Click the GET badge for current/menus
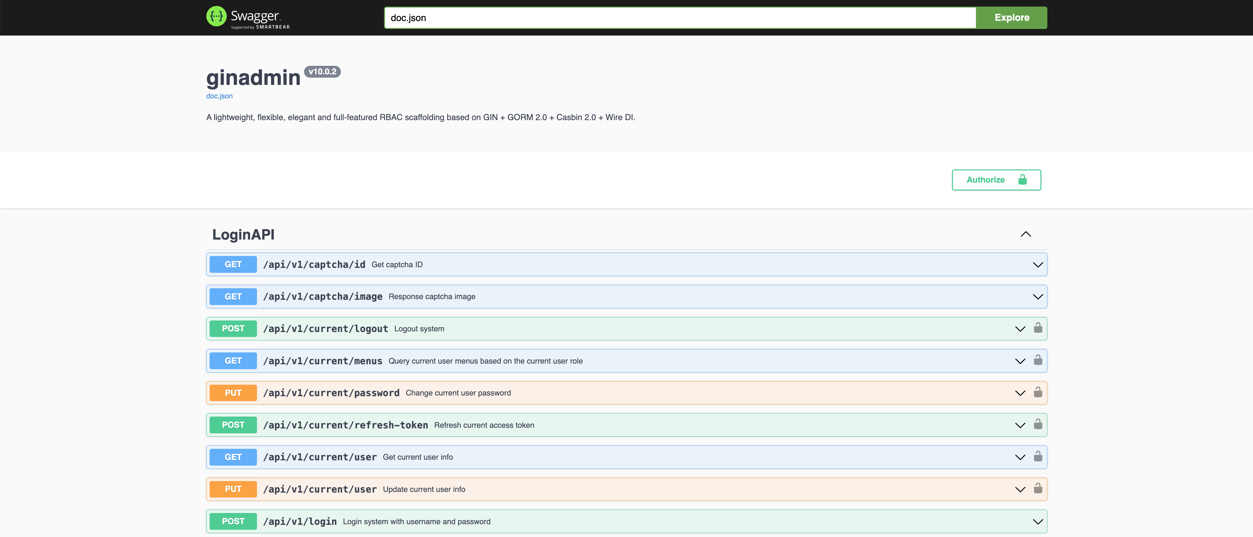 tap(233, 361)
